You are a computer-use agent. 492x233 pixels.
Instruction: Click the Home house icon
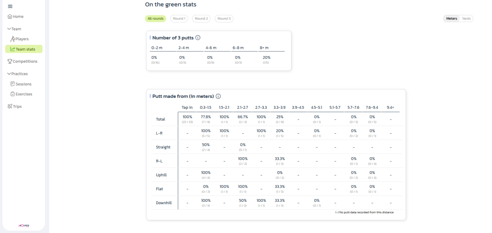coord(10,16)
